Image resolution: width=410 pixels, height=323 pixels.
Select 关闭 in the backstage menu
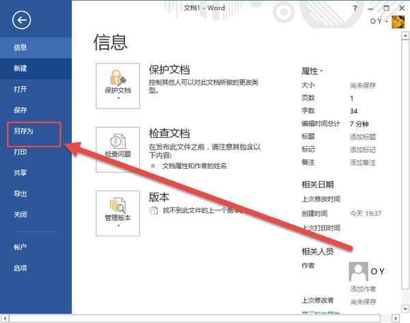click(36, 214)
